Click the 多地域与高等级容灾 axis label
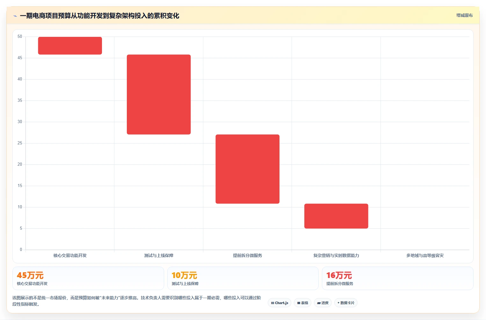Screen dimensions: 486x320 (x=425, y=255)
